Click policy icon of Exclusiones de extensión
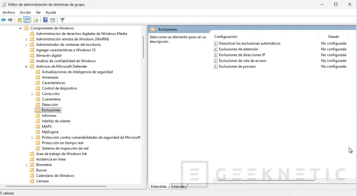357x196 pixels. [216, 49]
